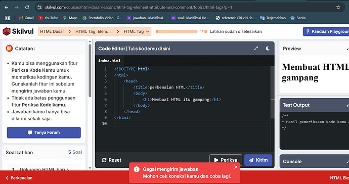Image resolution: width=349 pixels, height=184 pixels.
Task: Expand the code editor to fullscreen
Action: pyautogui.click(x=256, y=49)
